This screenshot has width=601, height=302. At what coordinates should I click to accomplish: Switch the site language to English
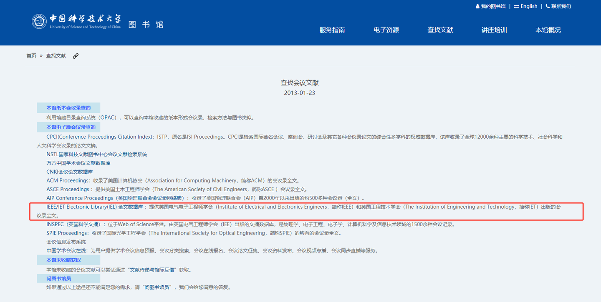click(x=529, y=6)
